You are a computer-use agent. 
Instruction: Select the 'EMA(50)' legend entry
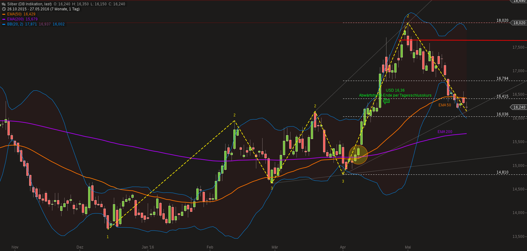(x=15, y=14)
